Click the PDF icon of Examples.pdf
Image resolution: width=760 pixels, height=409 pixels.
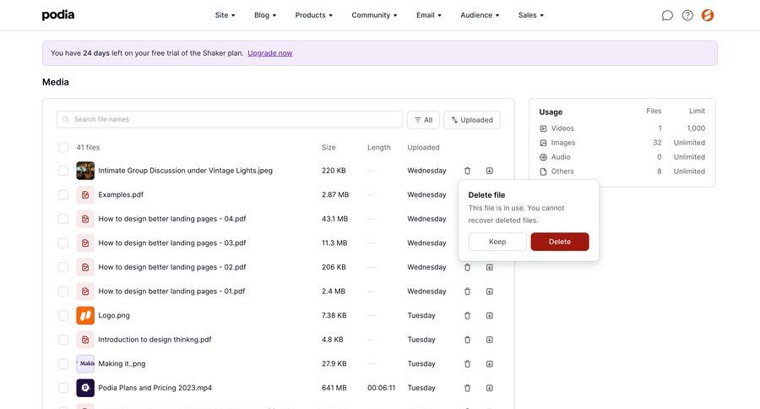[x=85, y=195]
